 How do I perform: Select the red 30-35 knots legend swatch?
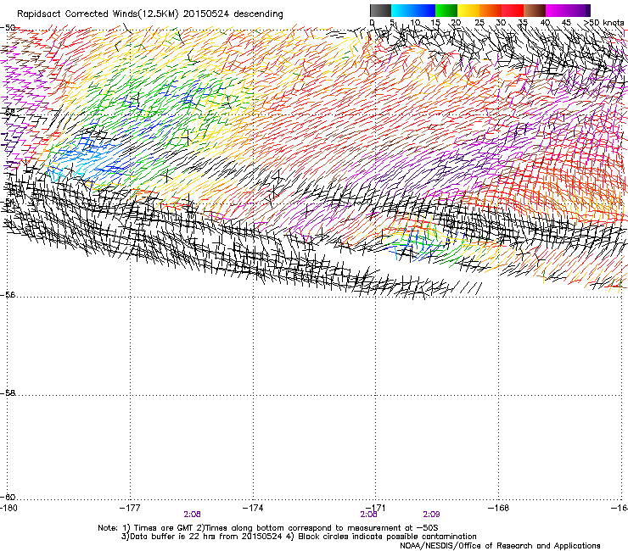513,10
